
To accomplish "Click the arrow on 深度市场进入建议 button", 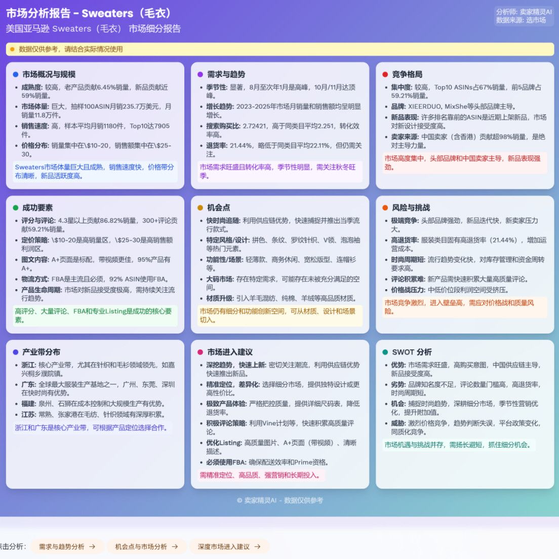I will (257, 547).
